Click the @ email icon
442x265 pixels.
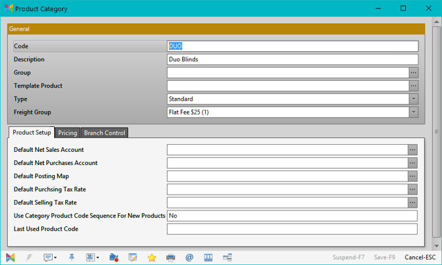pyautogui.click(x=189, y=257)
